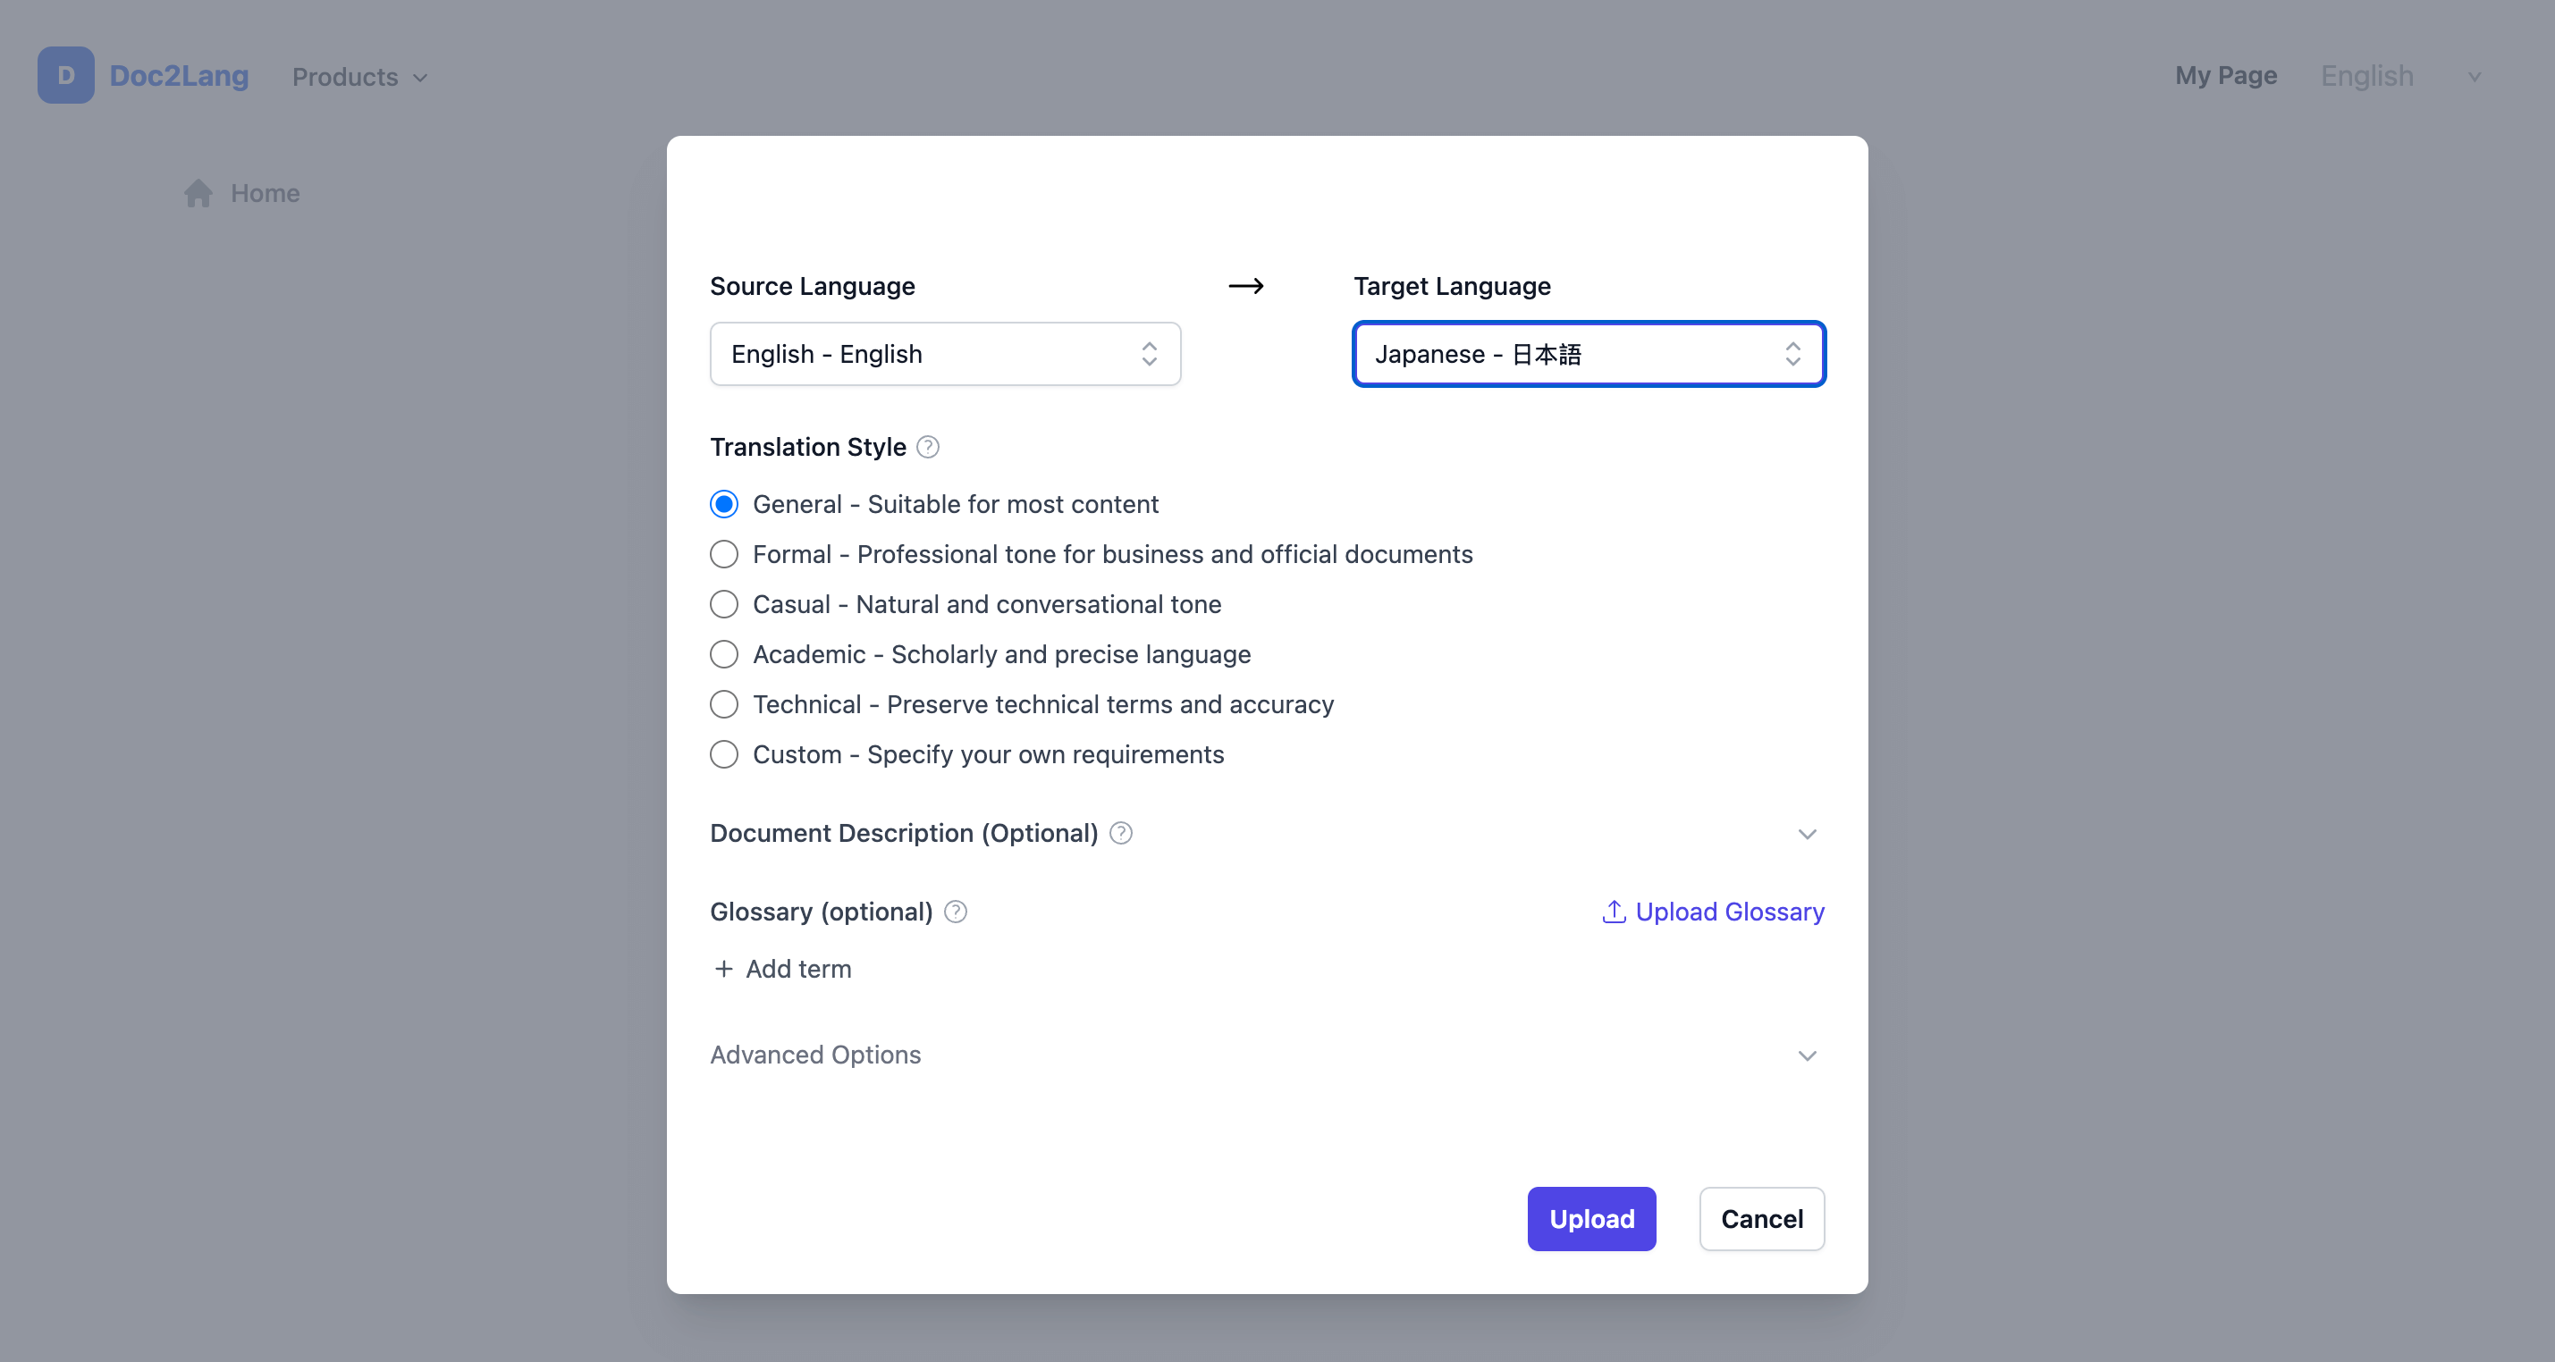Open the Source Language dropdown

[x=944, y=354]
